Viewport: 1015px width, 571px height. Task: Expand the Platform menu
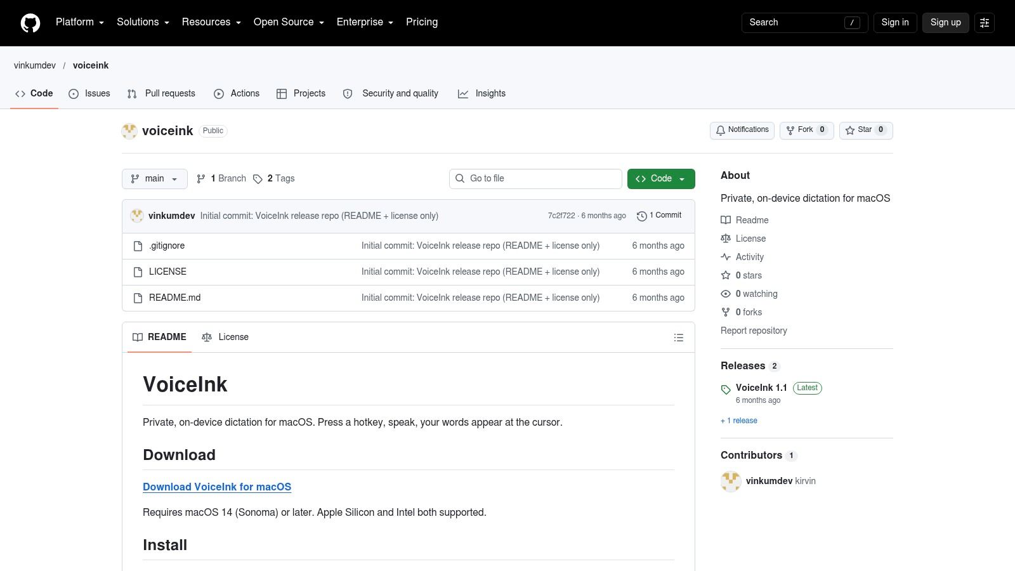80,22
